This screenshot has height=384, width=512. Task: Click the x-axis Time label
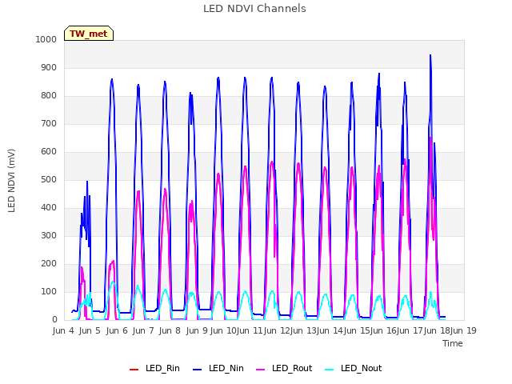[453, 343]
